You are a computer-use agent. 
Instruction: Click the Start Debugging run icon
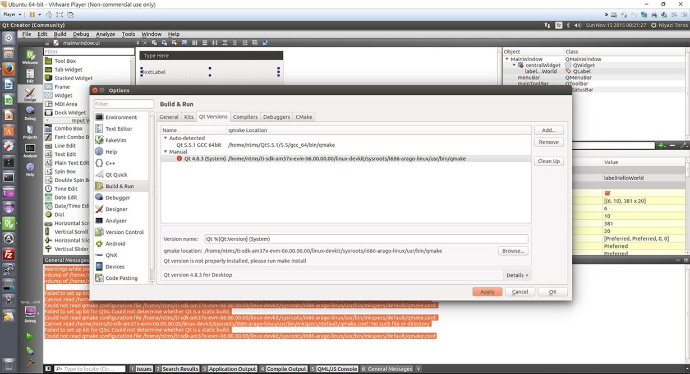coord(30,350)
